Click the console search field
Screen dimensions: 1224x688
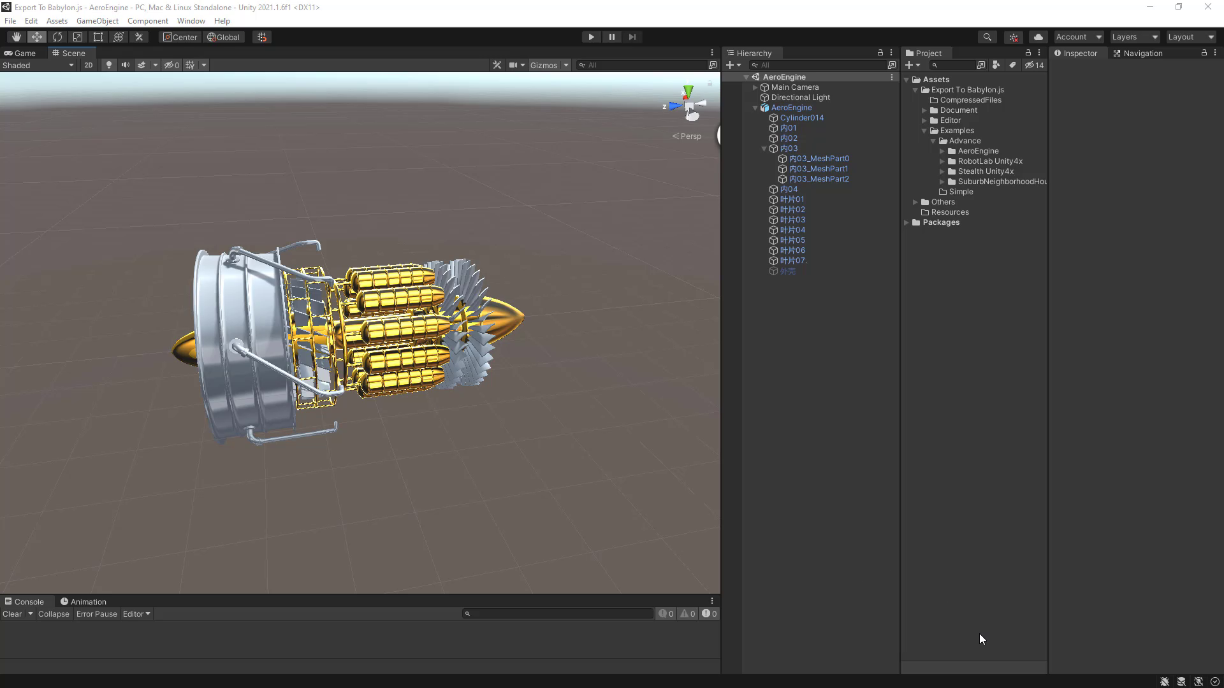click(558, 613)
